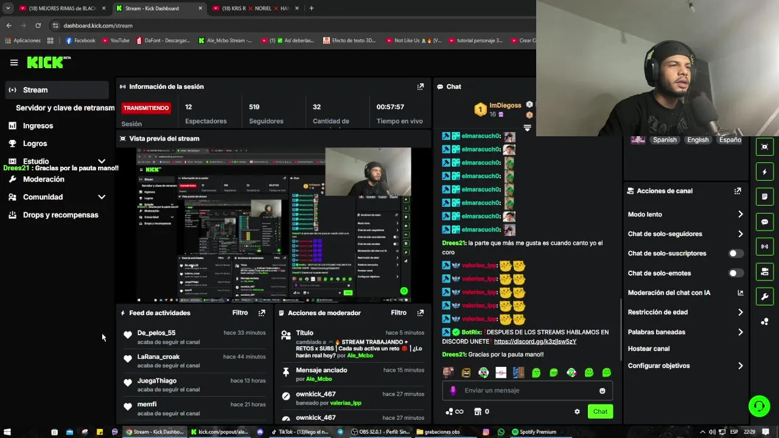
Task: Open the discord.gg link in chat
Action: (x=535, y=342)
